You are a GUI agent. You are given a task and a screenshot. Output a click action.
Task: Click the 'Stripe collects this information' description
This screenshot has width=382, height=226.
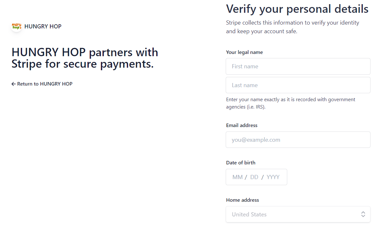tap(292, 27)
